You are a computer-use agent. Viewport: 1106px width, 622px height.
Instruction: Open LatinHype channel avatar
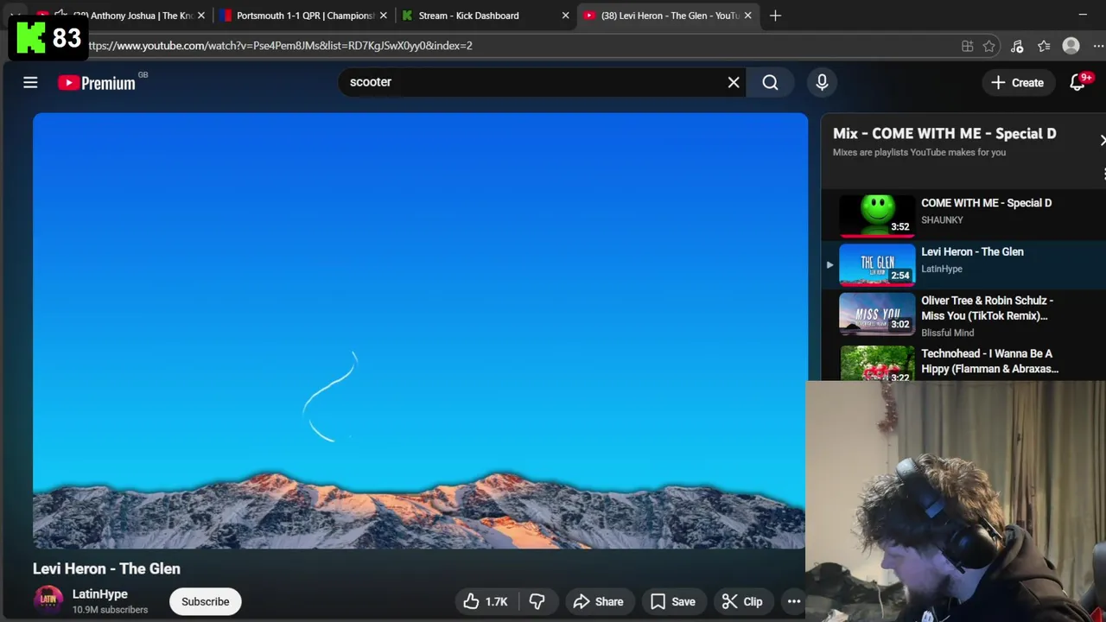pos(48,600)
